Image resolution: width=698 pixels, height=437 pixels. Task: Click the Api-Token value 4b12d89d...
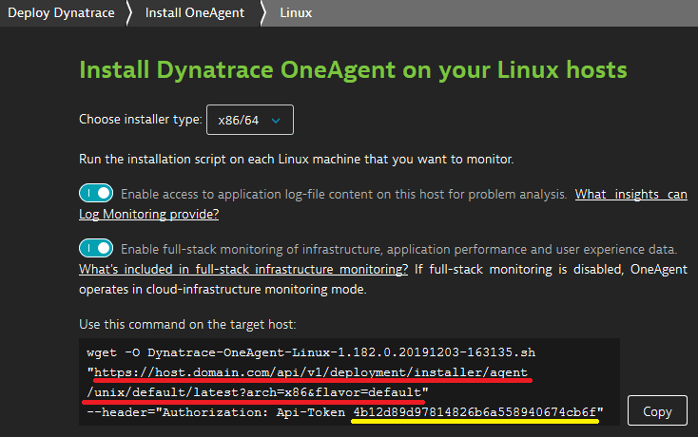(475, 412)
